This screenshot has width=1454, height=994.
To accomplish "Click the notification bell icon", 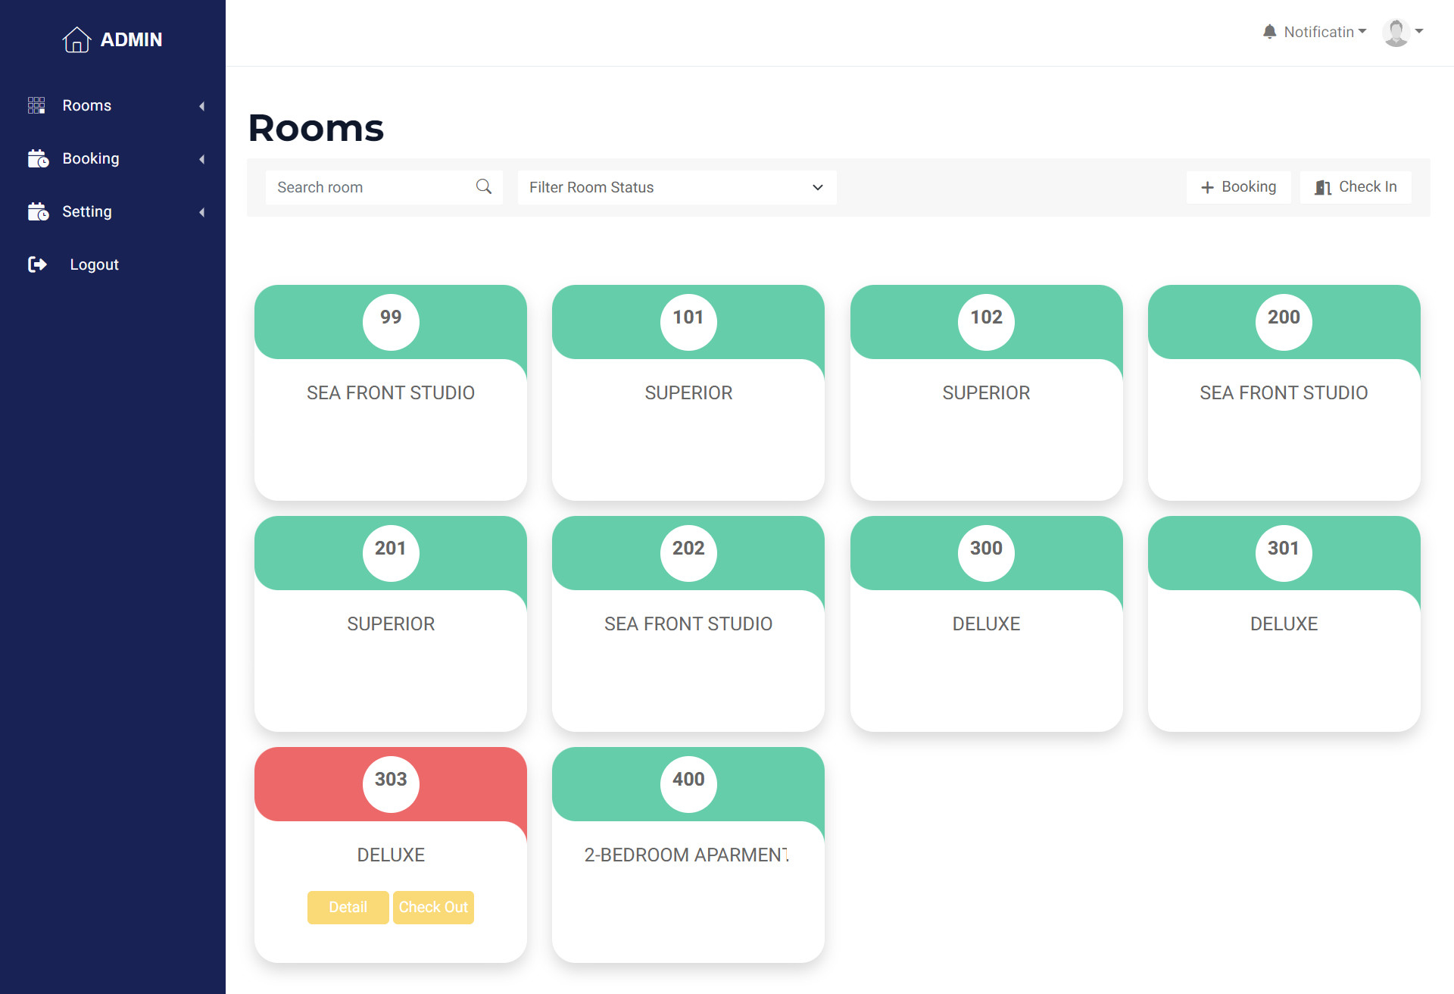I will click(x=1269, y=32).
